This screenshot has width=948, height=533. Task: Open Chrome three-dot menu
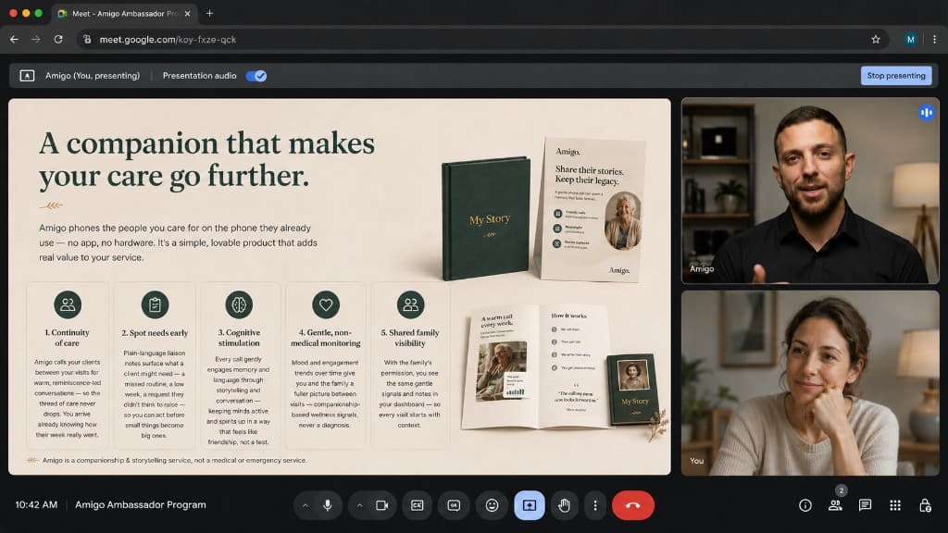pyautogui.click(x=935, y=39)
